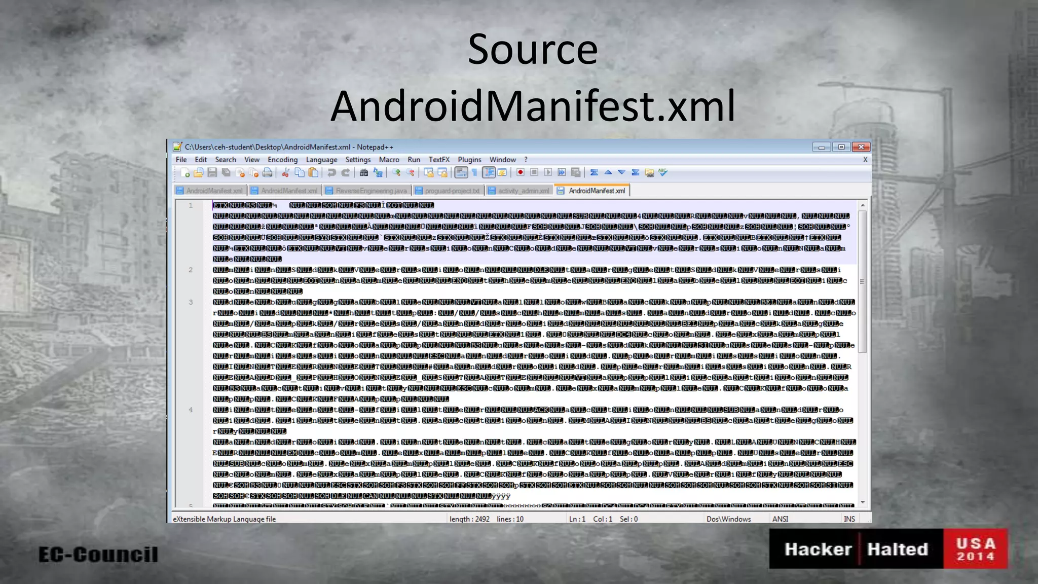Open Find with the binoculars icon
Screen dimensions: 1038x584
click(x=363, y=173)
